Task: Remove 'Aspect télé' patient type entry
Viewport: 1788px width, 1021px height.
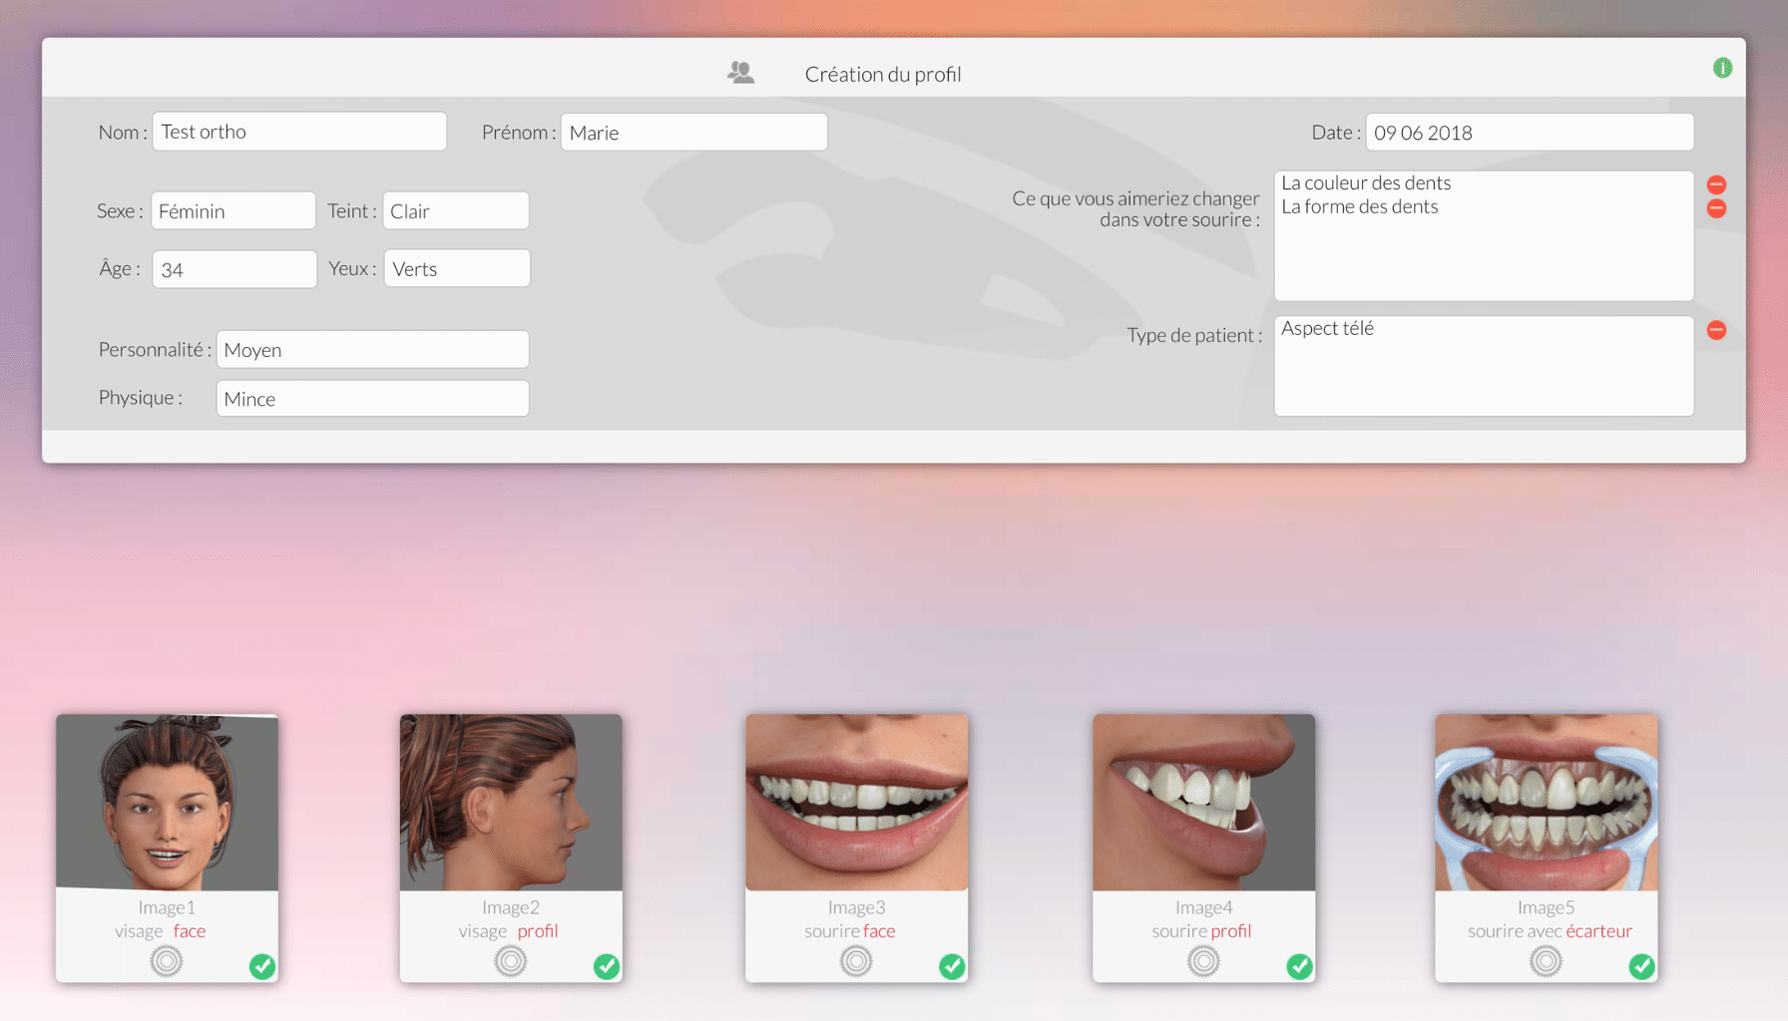Action: pyautogui.click(x=1716, y=330)
